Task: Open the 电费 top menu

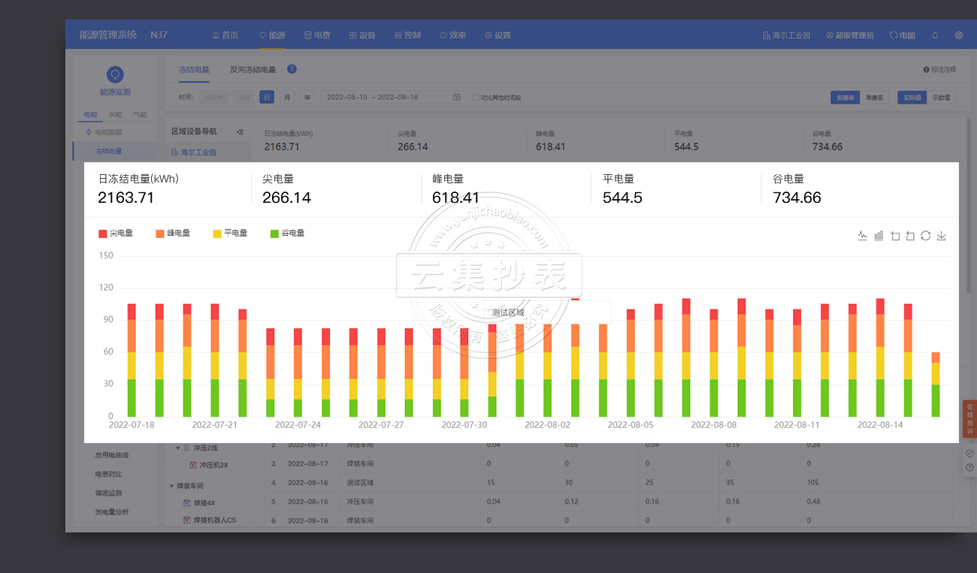Action: click(x=317, y=35)
